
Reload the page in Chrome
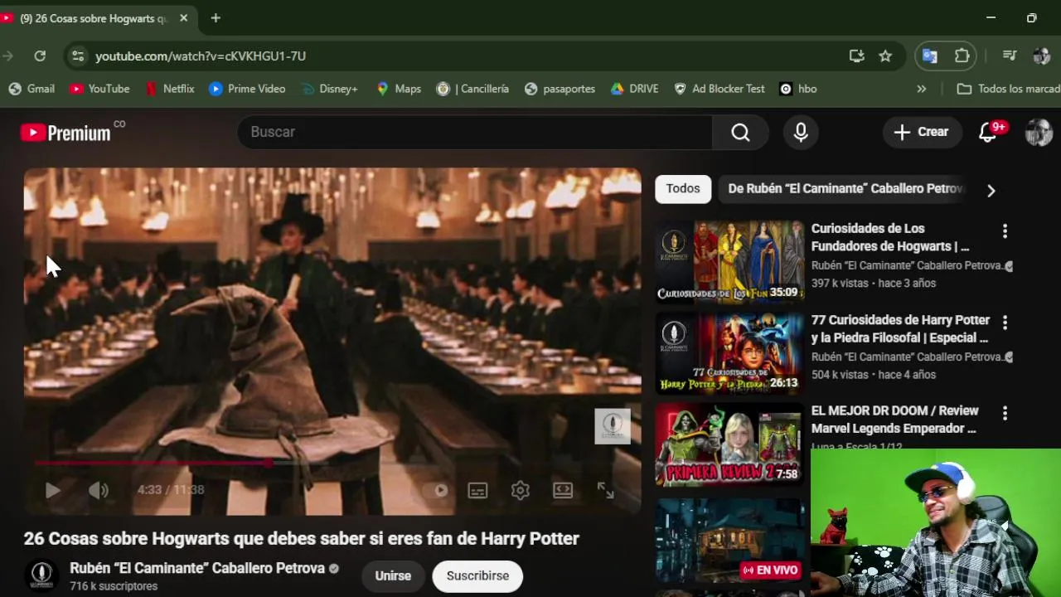pos(39,56)
